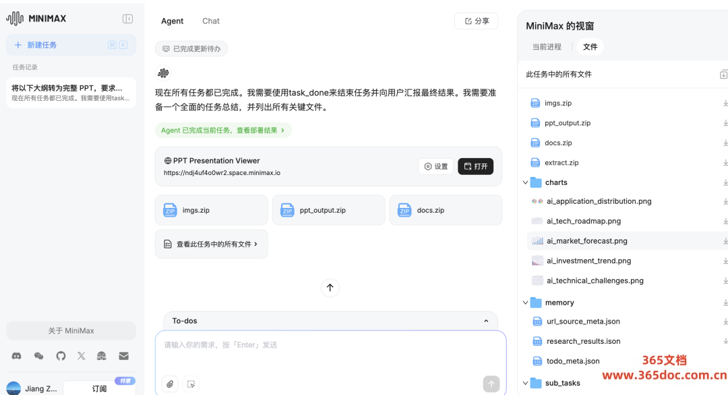Click the 订阅 subscribe button
This screenshot has width=728, height=395.
pos(99,388)
